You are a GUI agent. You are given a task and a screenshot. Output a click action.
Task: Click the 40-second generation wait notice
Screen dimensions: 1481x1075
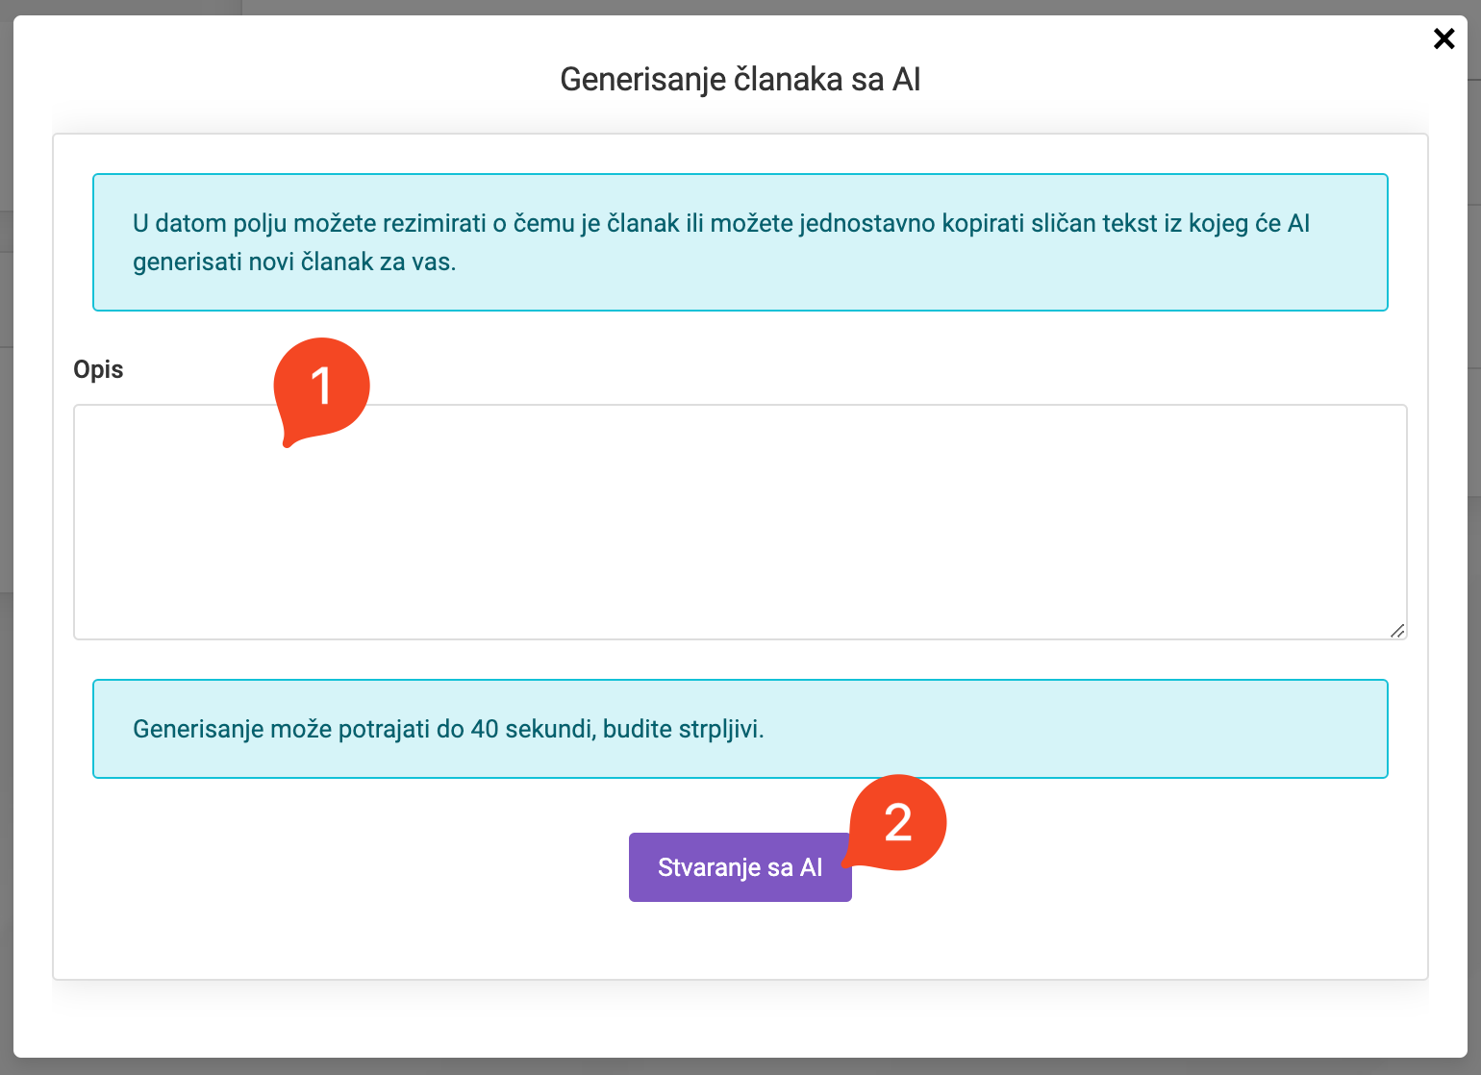point(740,729)
